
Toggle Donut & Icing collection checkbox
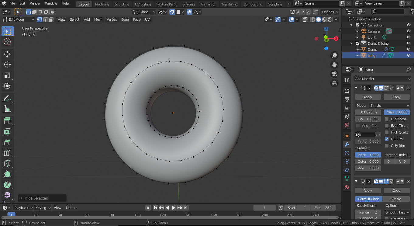pyautogui.click(x=357, y=43)
